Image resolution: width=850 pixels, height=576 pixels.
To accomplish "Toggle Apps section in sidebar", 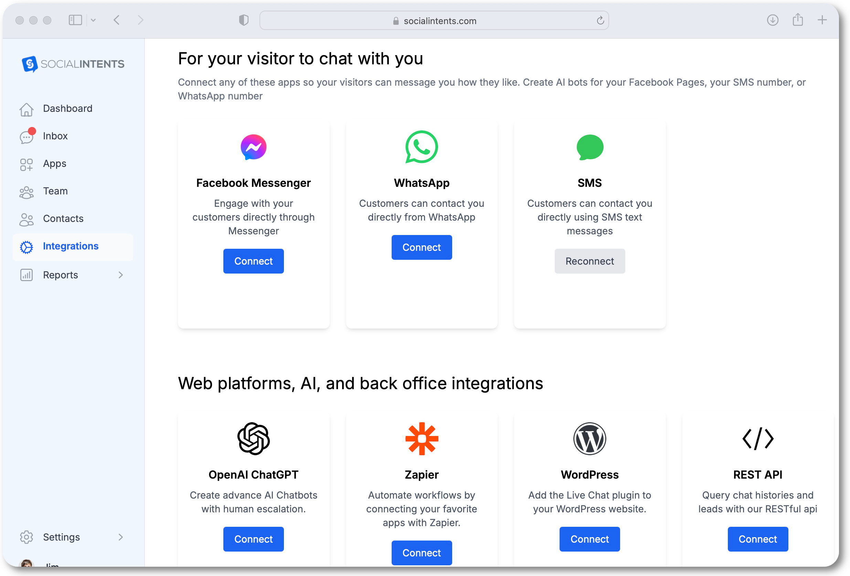I will pos(55,163).
